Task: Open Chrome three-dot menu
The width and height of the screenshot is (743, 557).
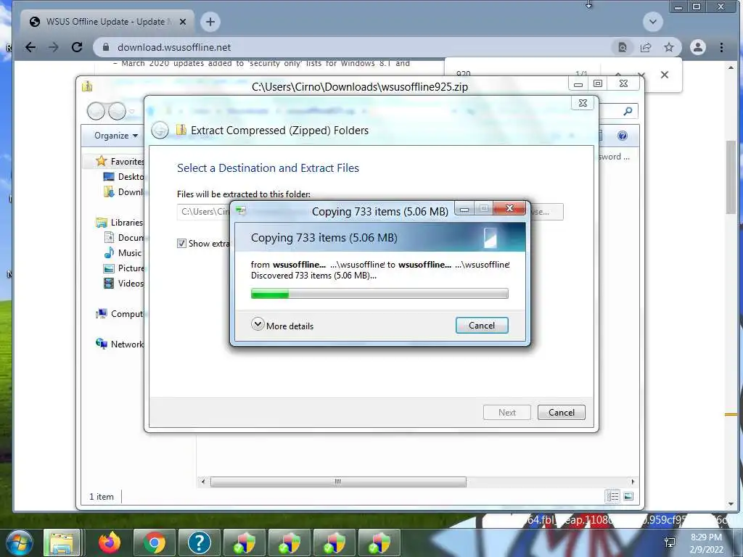Action: (721, 47)
